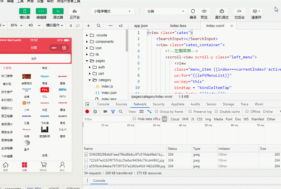The image size is (281, 189).
Task: Enable the Preserve log checkbox
Action: [x=190, y=111]
